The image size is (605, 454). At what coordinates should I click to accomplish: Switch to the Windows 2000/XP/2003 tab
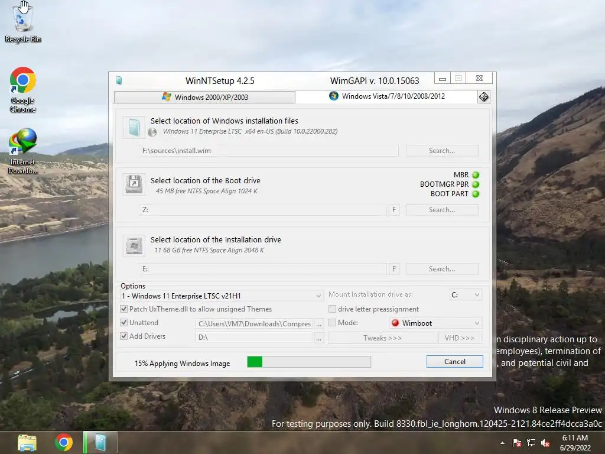click(204, 98)
